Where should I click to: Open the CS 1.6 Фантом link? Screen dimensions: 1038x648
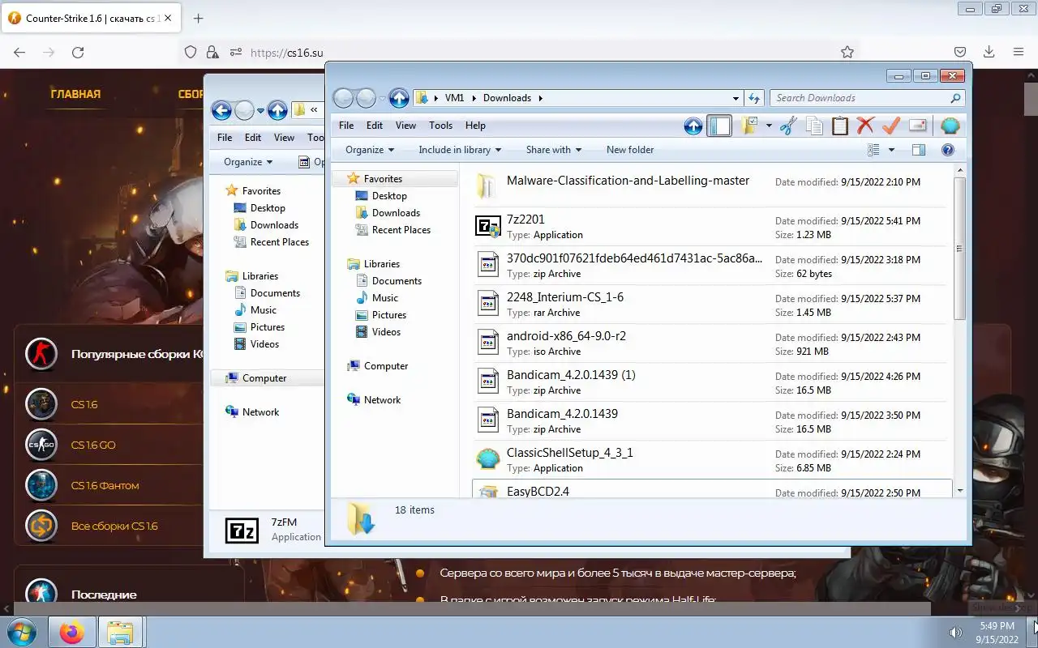pos(105,485)
